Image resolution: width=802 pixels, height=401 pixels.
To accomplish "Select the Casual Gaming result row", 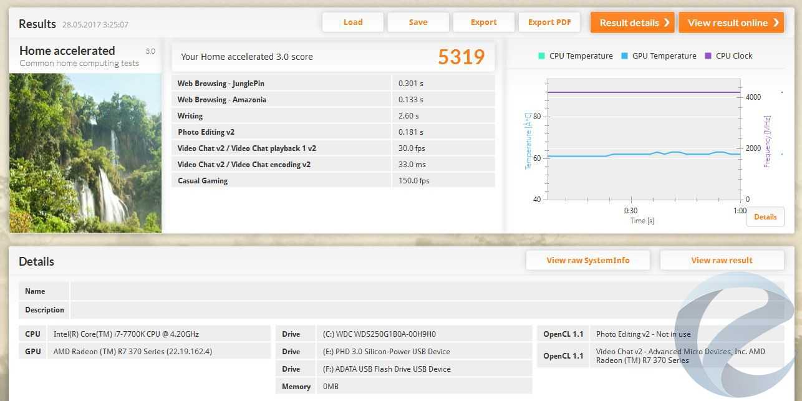I will 333,181.
